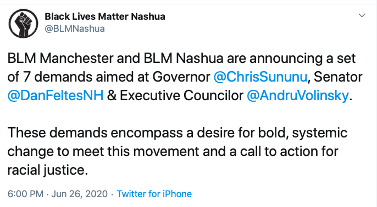Click the "7 demands" phrase in tweet

(x=58, y=77)
